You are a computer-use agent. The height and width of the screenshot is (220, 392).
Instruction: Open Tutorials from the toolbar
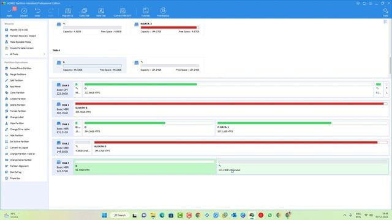pyautogui.click(x=146, y=12)
